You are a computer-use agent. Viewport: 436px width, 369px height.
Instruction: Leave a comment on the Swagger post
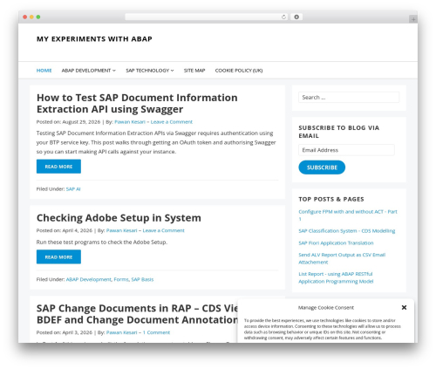172,122
